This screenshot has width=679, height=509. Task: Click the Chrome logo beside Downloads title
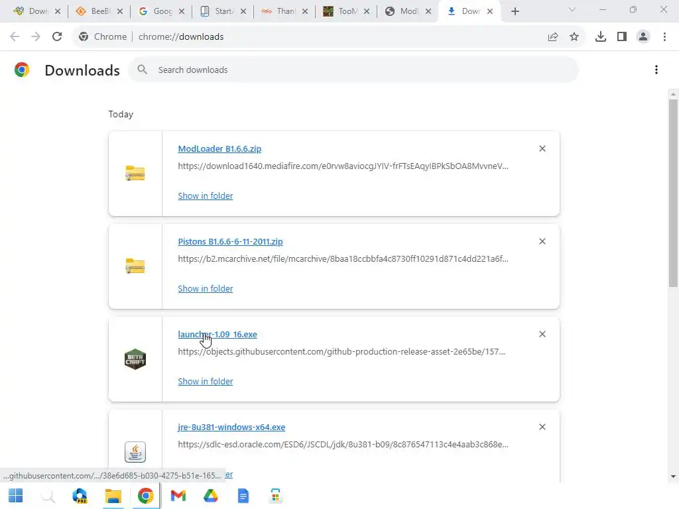(22, 70)
